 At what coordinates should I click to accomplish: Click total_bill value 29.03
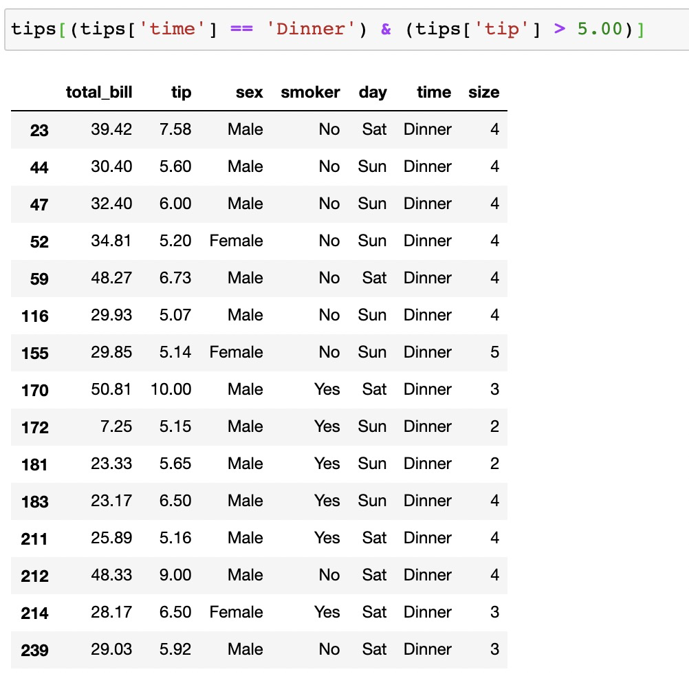click(111, 649)
